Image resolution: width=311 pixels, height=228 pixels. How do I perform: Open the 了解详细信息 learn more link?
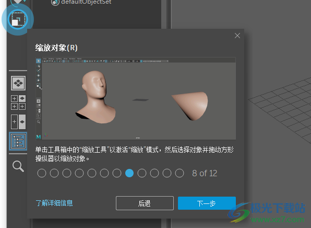54,203
